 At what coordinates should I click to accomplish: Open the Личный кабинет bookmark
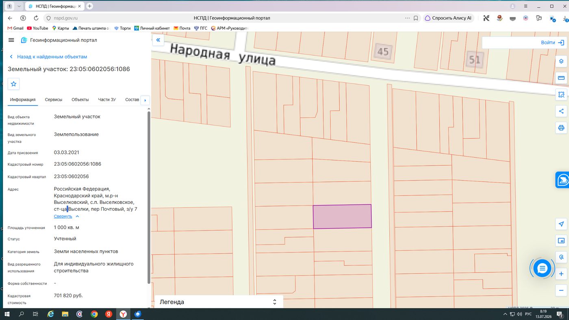pyautogui.click(x=152, y=28)
